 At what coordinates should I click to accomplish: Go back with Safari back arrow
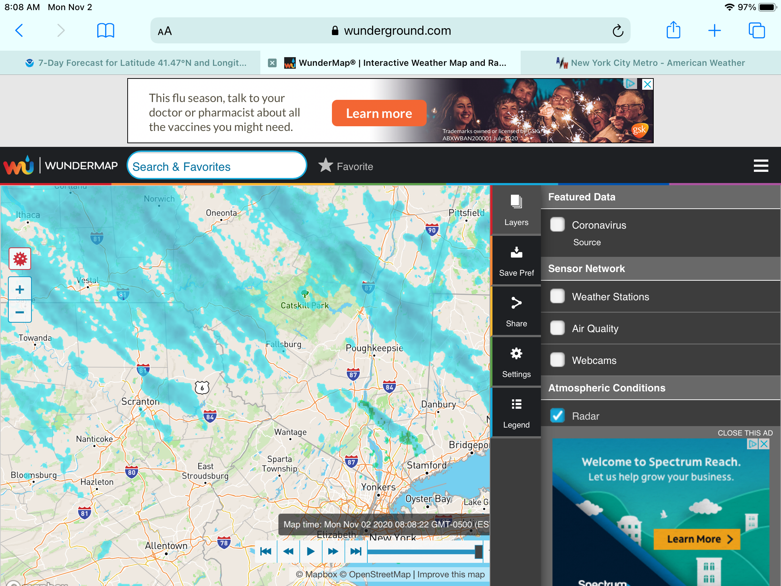20,31
